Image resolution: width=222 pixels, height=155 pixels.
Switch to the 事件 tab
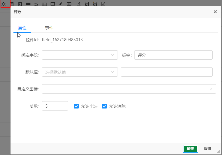point(49,28)
